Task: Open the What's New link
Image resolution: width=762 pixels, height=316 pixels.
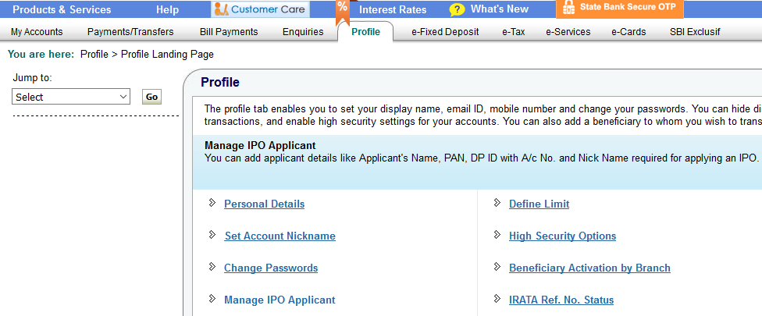Action: pos(500,9)
